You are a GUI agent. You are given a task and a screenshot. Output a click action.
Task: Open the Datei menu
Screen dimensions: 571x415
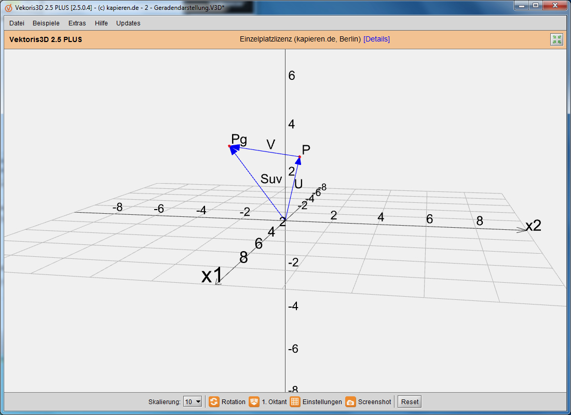pyautogui.click(x=17, y=23)
